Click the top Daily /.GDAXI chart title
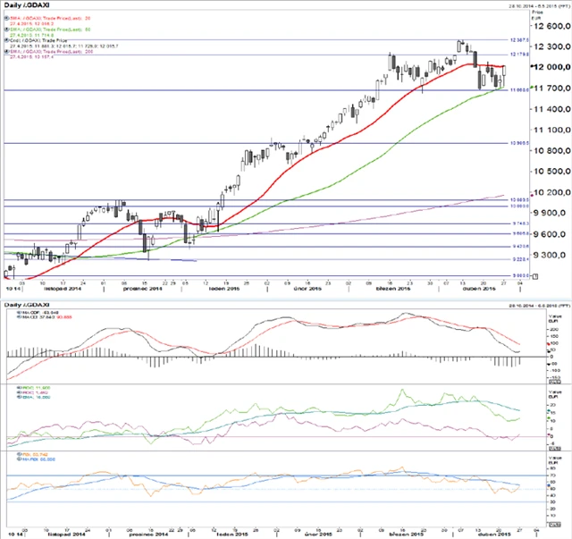Image resolution: width=572 pixels, height=539 pixels. point(27,5)
